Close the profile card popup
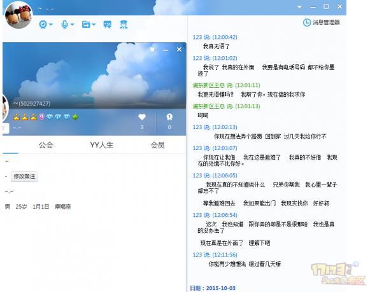This screenshot has width=370, height=292. (x=179, y=49)
